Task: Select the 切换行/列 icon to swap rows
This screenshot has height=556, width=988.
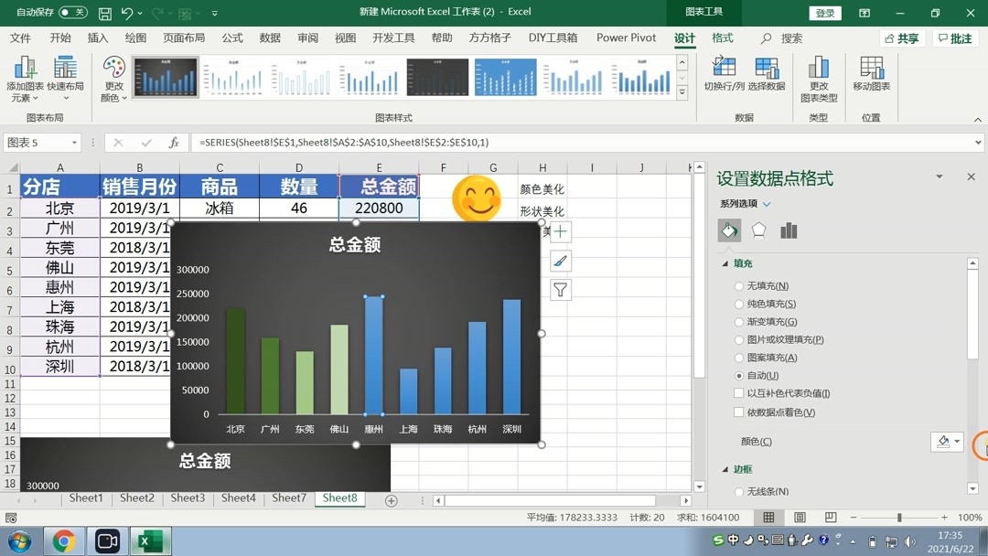Action: [723, 73]
